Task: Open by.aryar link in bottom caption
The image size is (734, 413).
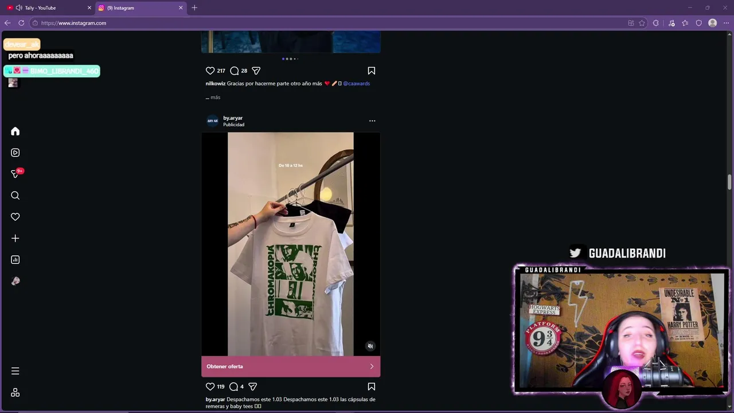Action: [x=215, y=399]
